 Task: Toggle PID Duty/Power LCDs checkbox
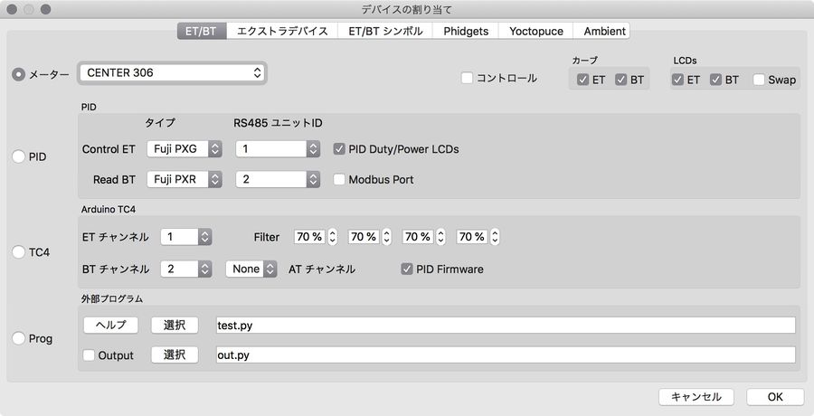[339, 149]
